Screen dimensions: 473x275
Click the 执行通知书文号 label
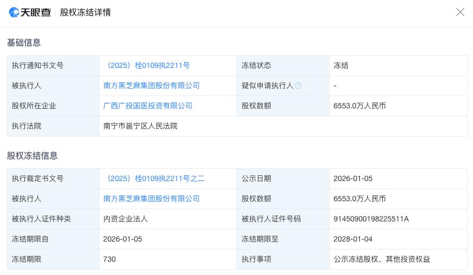click(38, 65)
